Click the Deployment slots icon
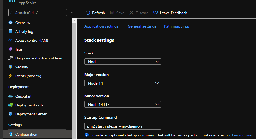This screenshot has height=139, width=256. 11,105
